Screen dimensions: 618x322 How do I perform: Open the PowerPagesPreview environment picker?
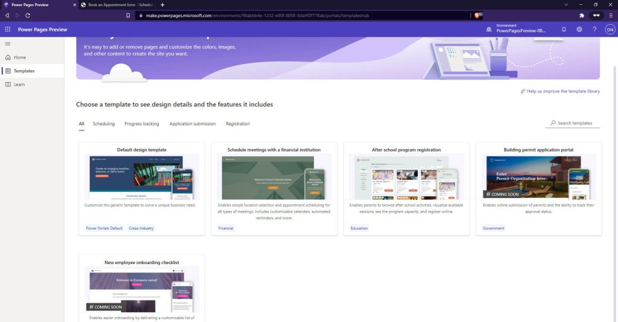pos(520,28)
